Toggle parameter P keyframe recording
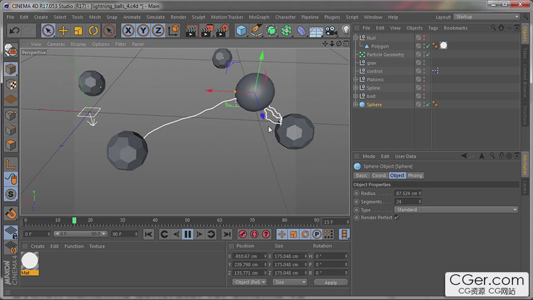 (x=316, y=234)
